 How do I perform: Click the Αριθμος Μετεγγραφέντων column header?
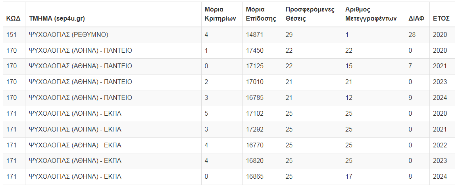pyautogui.click(x=371, y=14)
